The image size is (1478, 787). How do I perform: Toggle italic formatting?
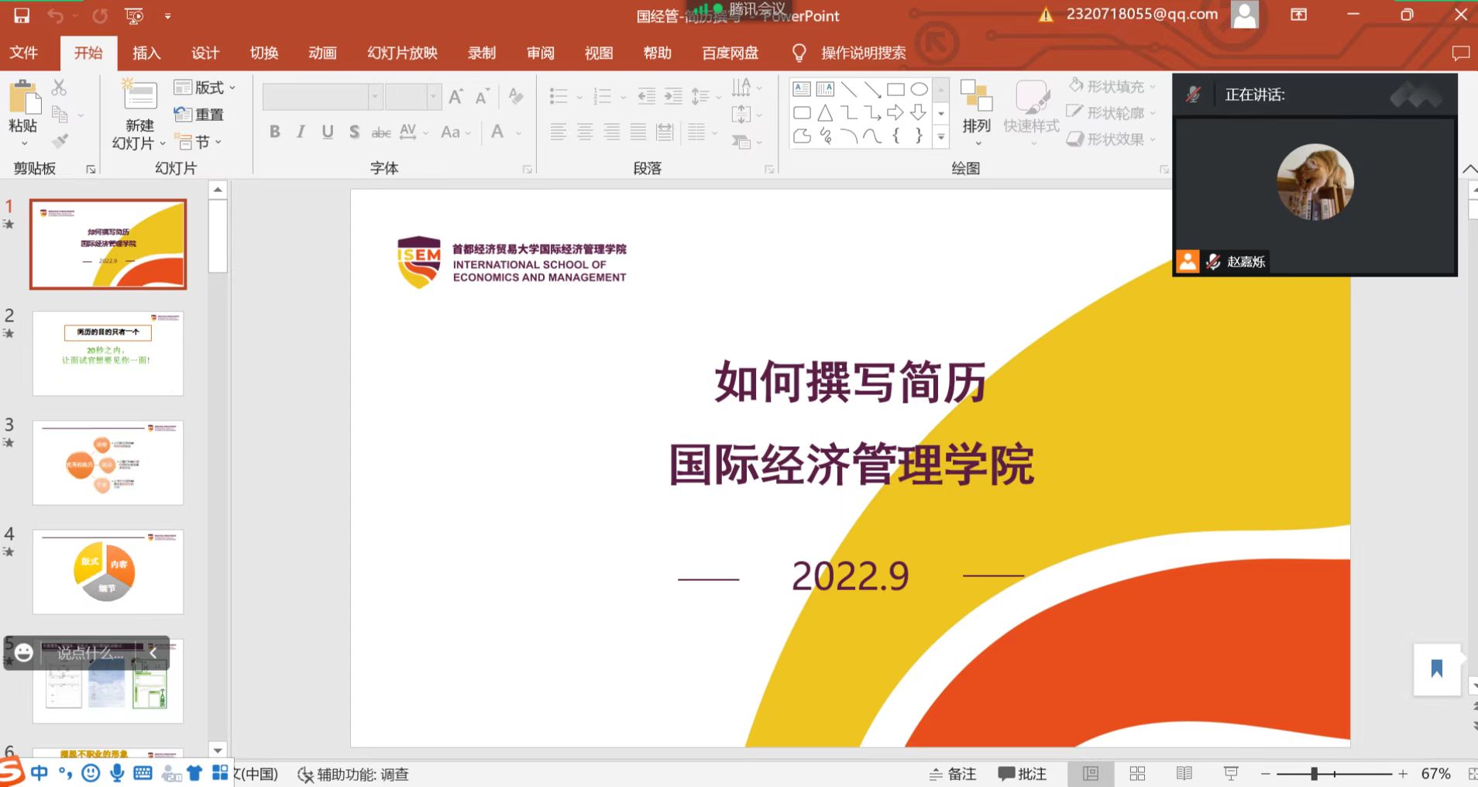301,132
